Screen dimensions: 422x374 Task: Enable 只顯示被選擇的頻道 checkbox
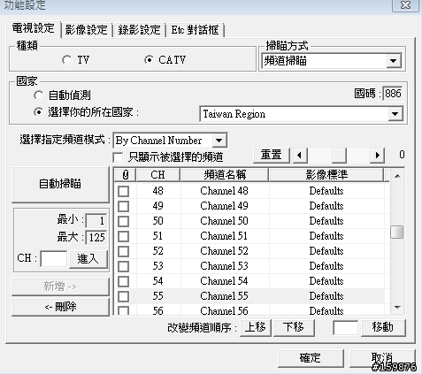[x=118, y=157]
